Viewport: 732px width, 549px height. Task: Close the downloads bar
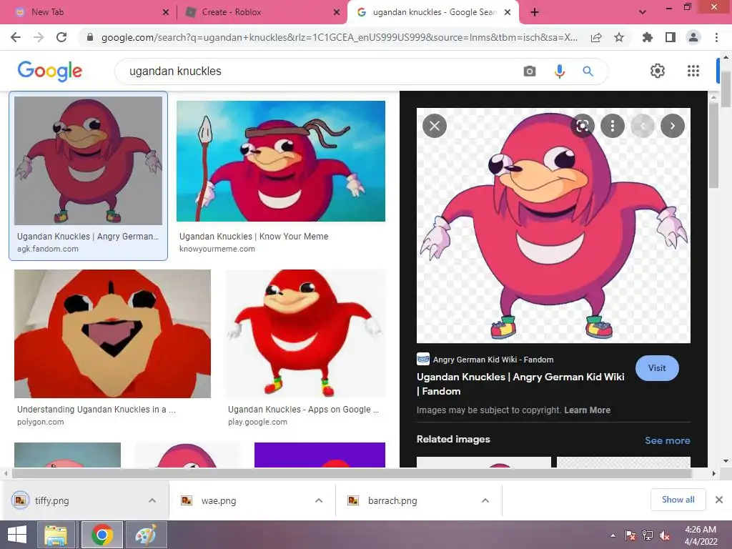(719, 500)
